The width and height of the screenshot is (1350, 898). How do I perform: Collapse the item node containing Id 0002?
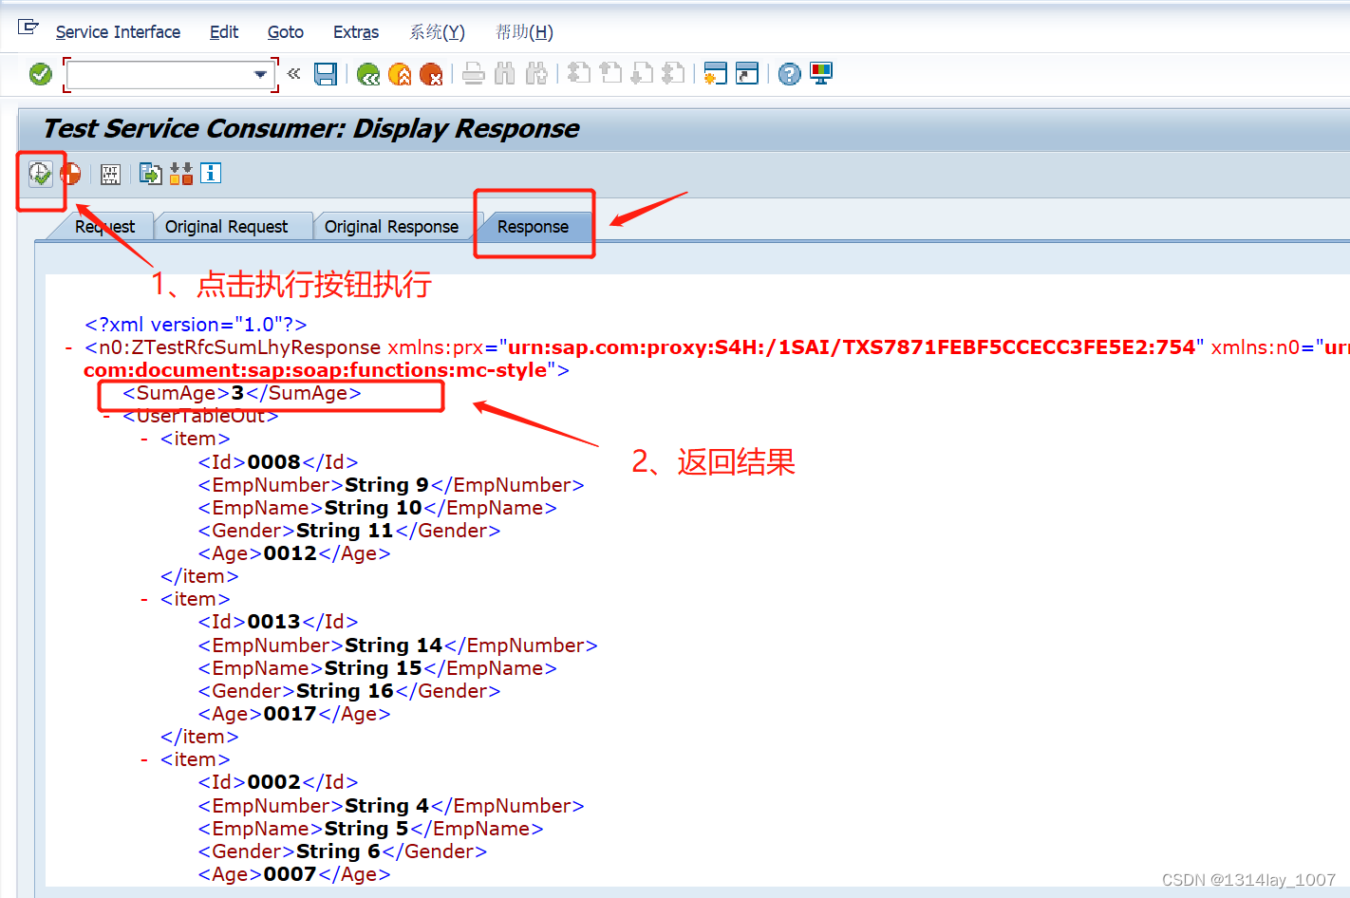pos(144,760)
